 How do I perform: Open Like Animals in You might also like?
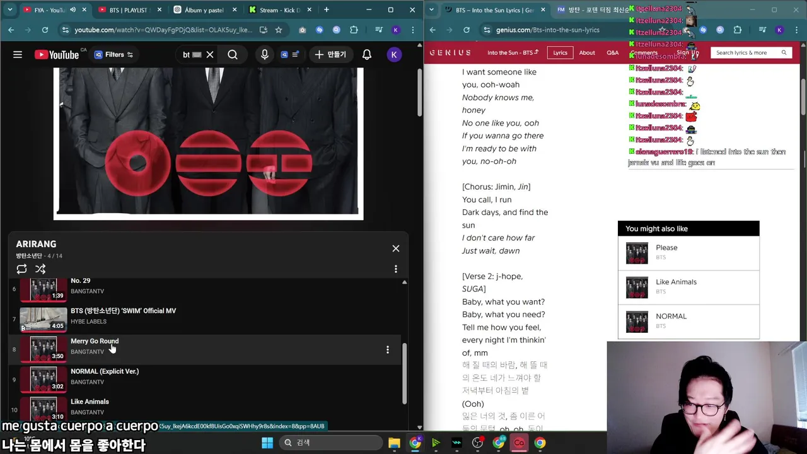(x=688, y=287)
